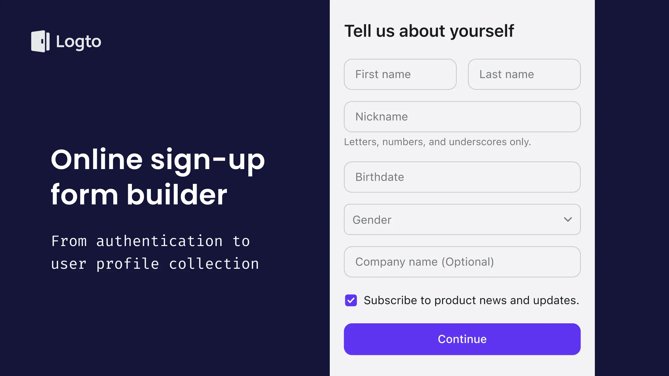Click into the Nickname field
669x376 pixels.
tap(462, 117)
